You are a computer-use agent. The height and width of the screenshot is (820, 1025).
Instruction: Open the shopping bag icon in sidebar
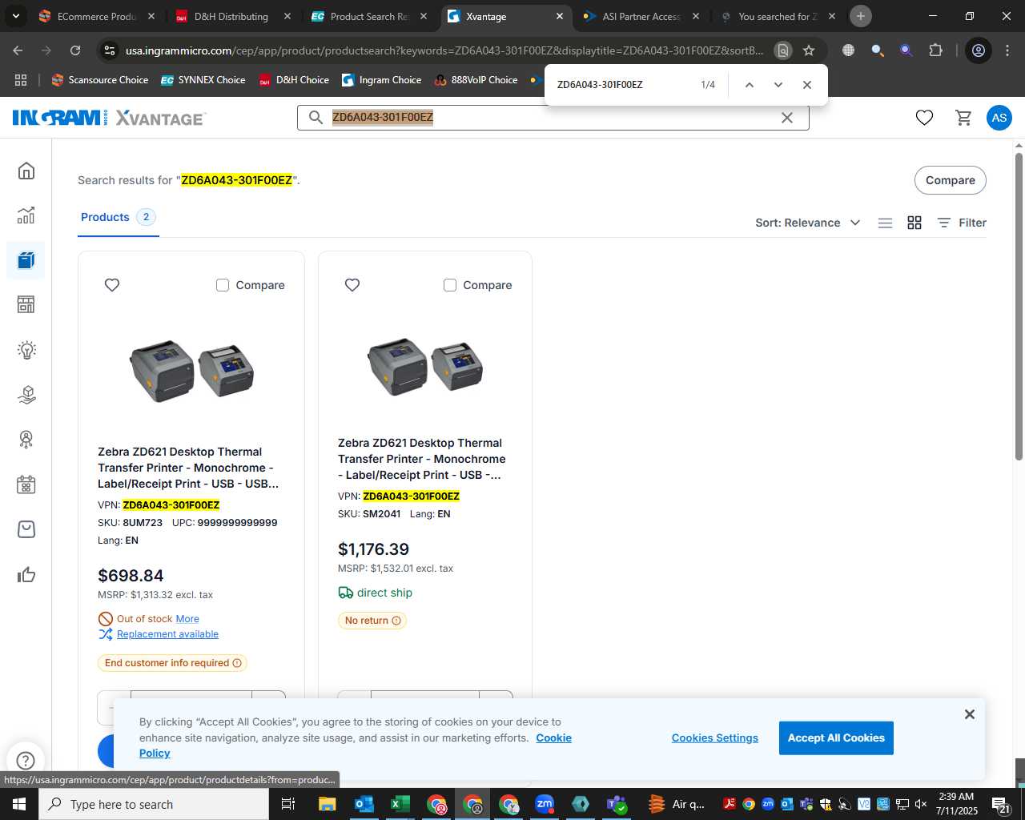tap(26, 529)
